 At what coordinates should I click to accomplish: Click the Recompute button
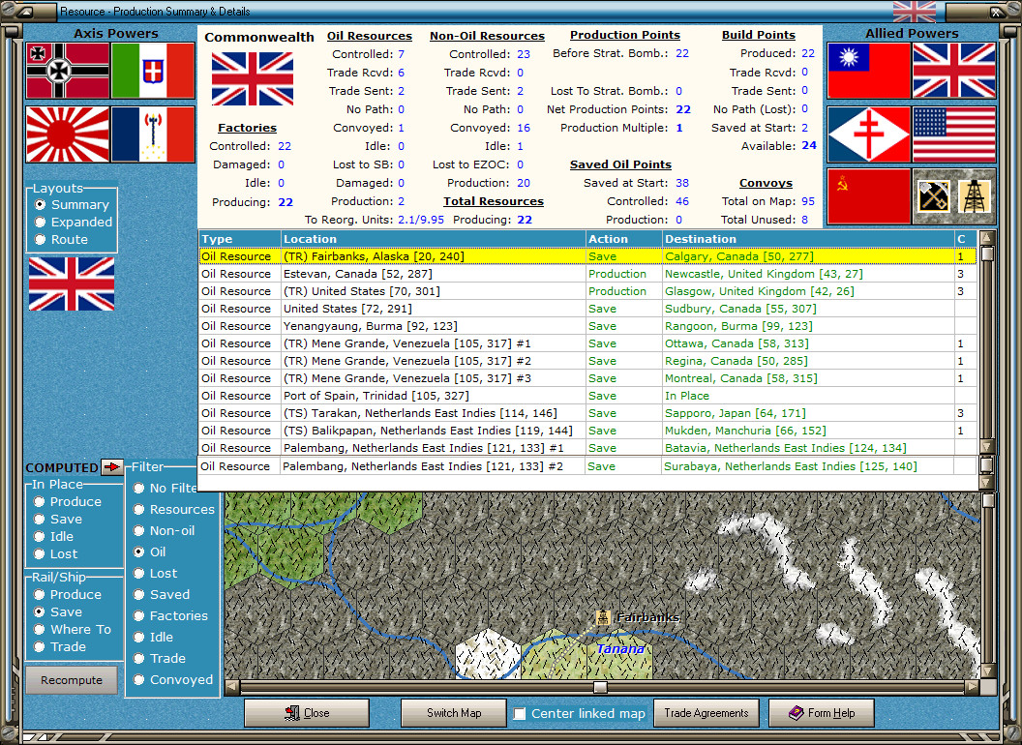72,680
